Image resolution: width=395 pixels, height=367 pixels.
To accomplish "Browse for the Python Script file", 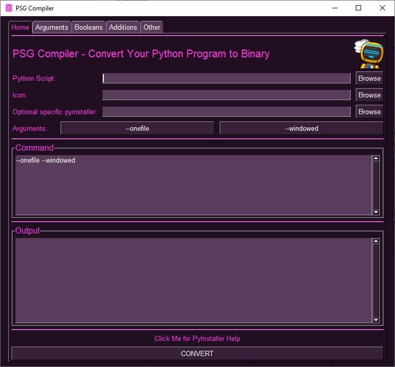I will tap(369, 78).
